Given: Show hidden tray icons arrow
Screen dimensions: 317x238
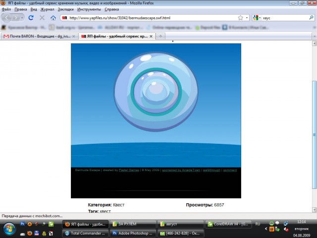Looking at the screenshot, I should [266, 229].
